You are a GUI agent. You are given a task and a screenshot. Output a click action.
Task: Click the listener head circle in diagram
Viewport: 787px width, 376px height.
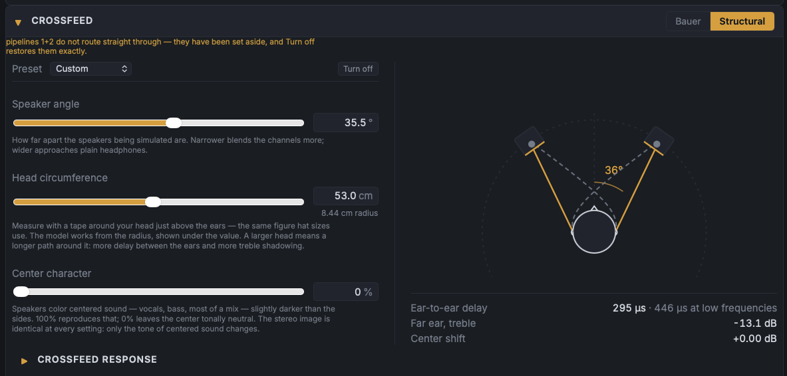[594, 232]
